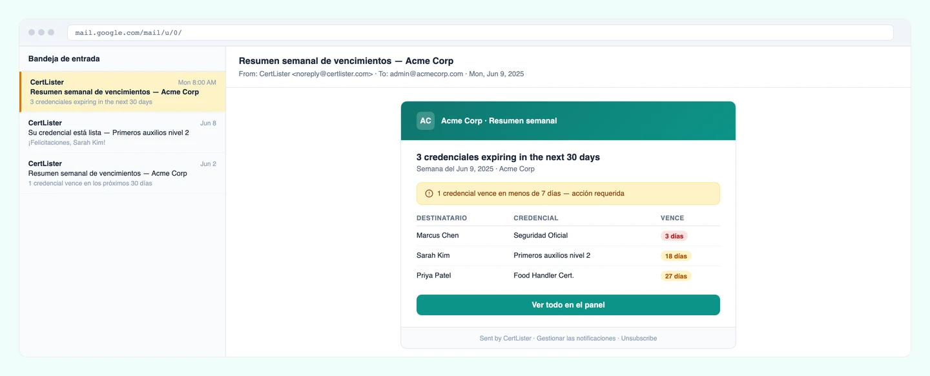This screenshot has width=930, height=376.
Task: Click the DESTINATARIO column header
Action: click(x=442, y=218)
